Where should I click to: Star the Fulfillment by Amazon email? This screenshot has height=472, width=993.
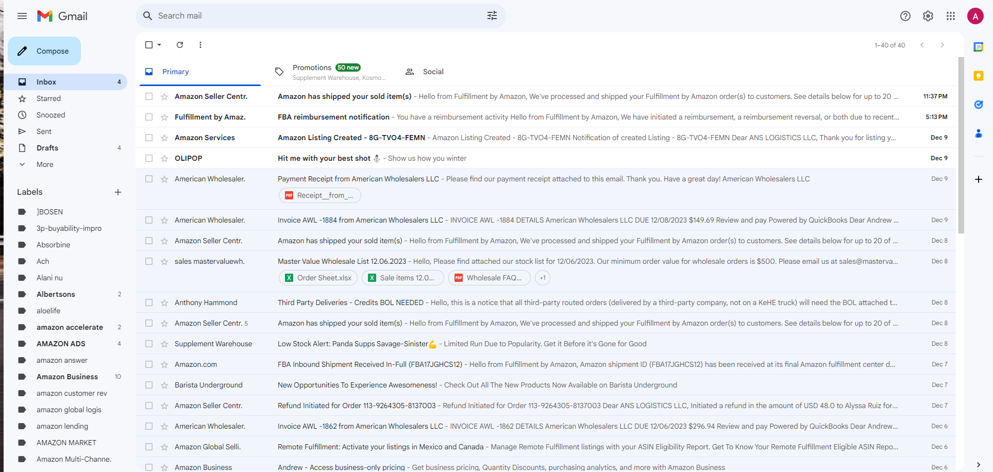[164, 117]
